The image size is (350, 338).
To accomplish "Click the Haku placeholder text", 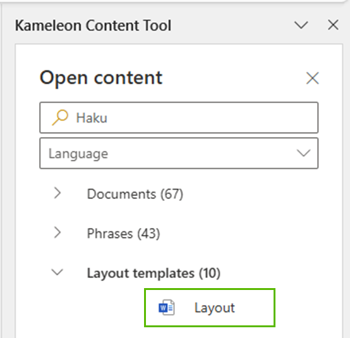I will (92, 118).
